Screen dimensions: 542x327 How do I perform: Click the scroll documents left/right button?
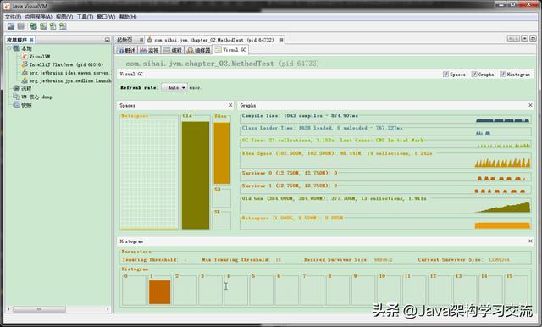514,38
